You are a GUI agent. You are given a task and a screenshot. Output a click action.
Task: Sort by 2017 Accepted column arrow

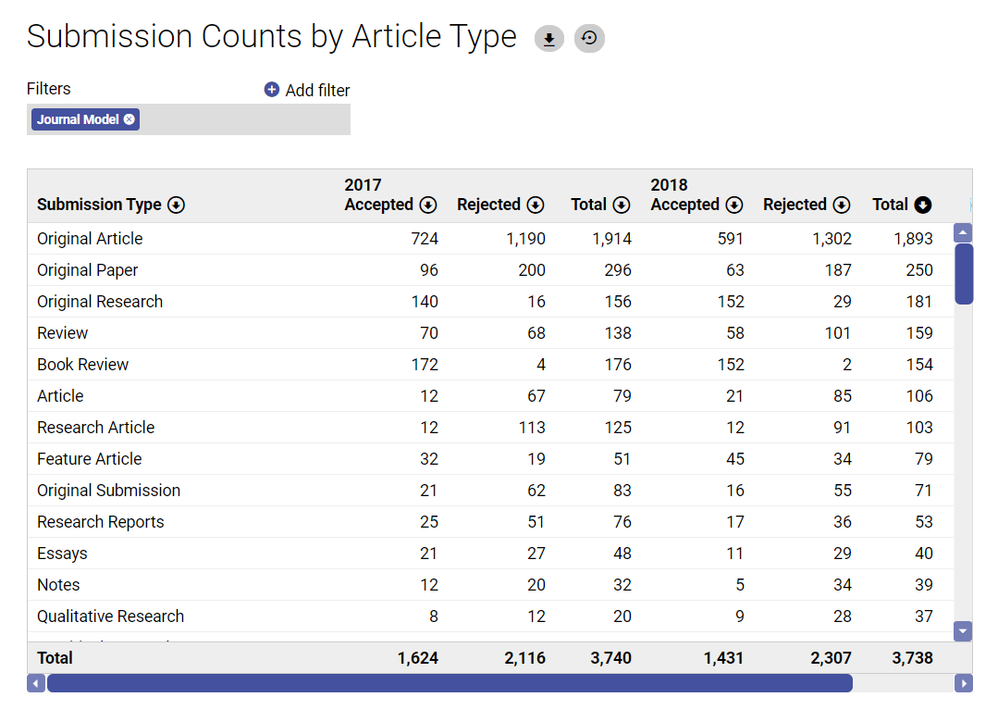427,205
